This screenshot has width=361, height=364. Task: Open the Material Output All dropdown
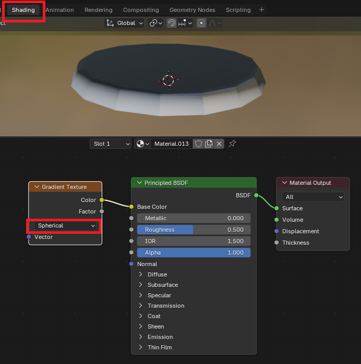[312, 197]
